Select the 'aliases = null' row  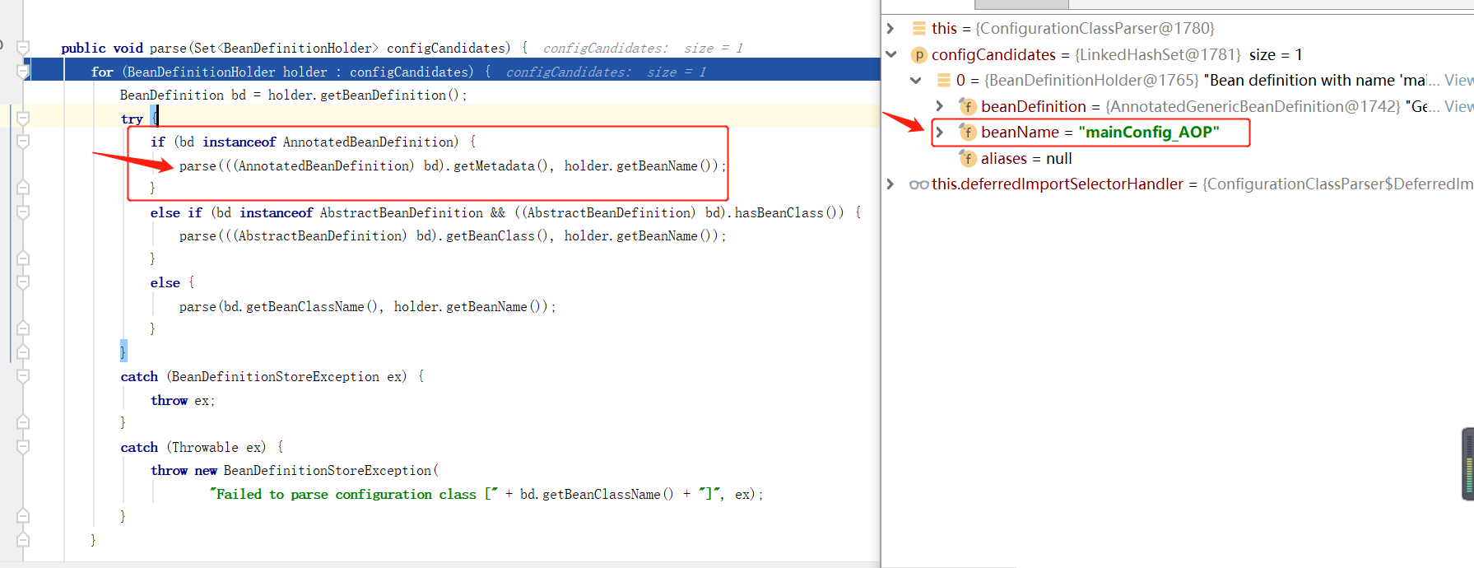[x=1026, y=158]
